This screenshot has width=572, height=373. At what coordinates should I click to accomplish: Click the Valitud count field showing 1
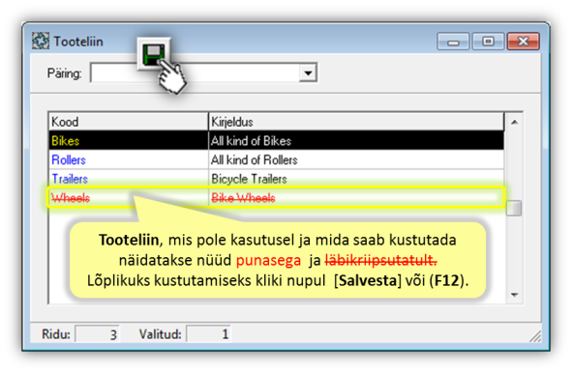208,334
